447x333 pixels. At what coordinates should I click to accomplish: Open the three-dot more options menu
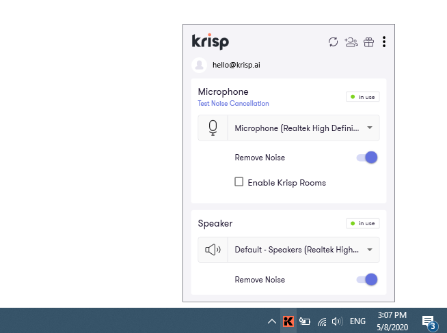(384, 42)
